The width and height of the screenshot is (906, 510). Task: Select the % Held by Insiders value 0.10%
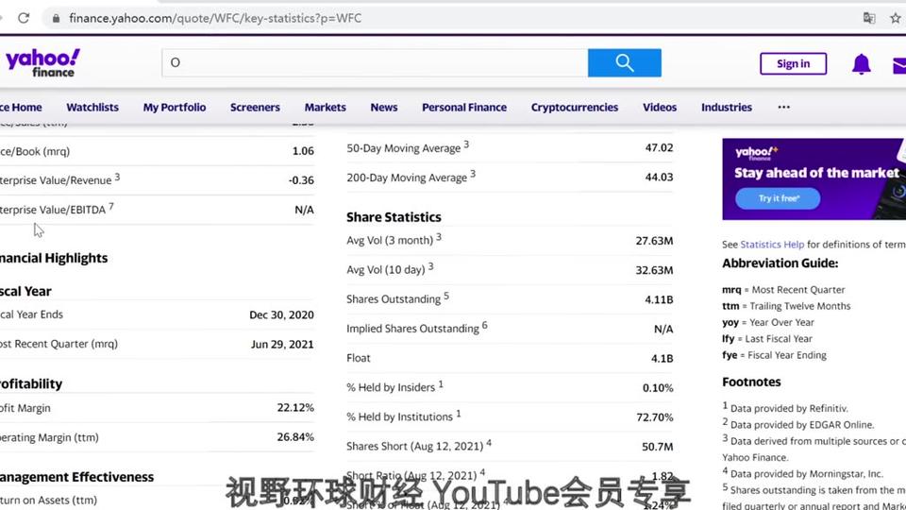658,388
